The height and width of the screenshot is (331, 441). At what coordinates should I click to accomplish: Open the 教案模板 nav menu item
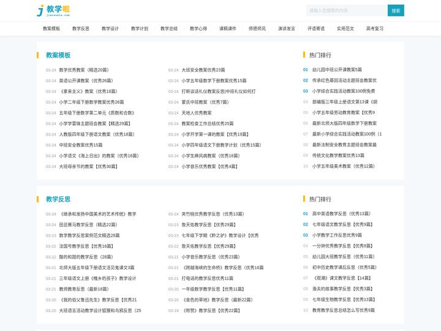pos(51,28)
